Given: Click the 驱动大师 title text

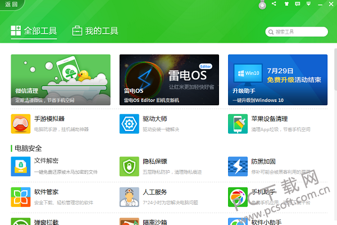Looking at the screenshot, I should pos(155,119).
